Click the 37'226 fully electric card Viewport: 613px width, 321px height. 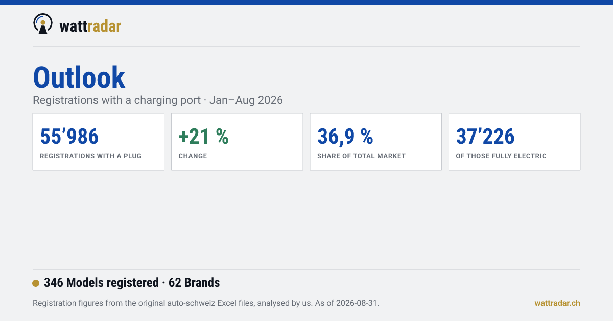tap(514, 142)
